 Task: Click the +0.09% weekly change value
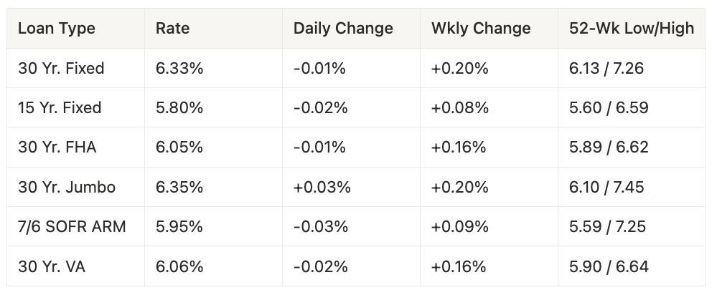[459, 227]
